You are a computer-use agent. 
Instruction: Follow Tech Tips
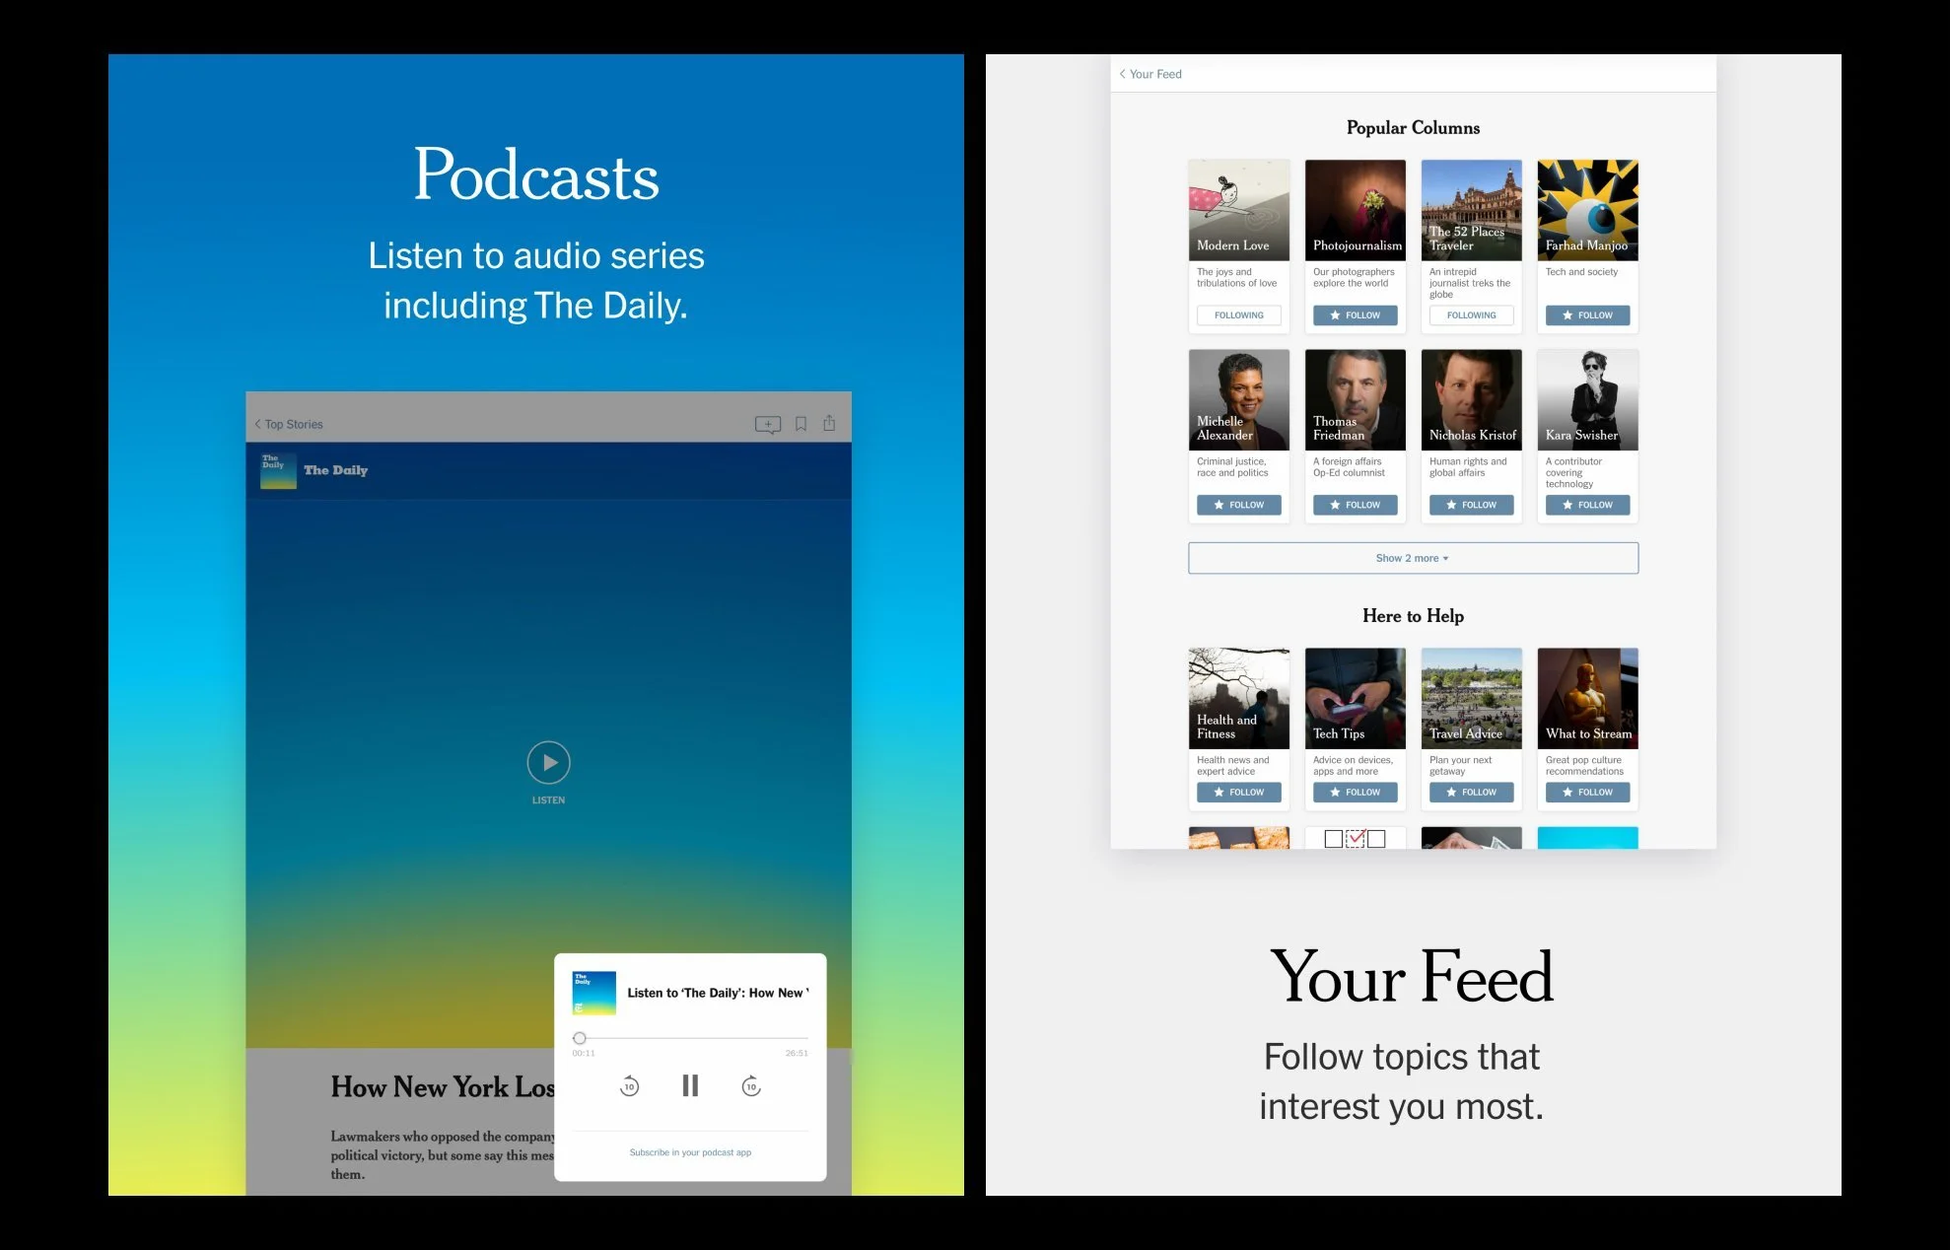pyautogui.click(x=1356, y=793)
